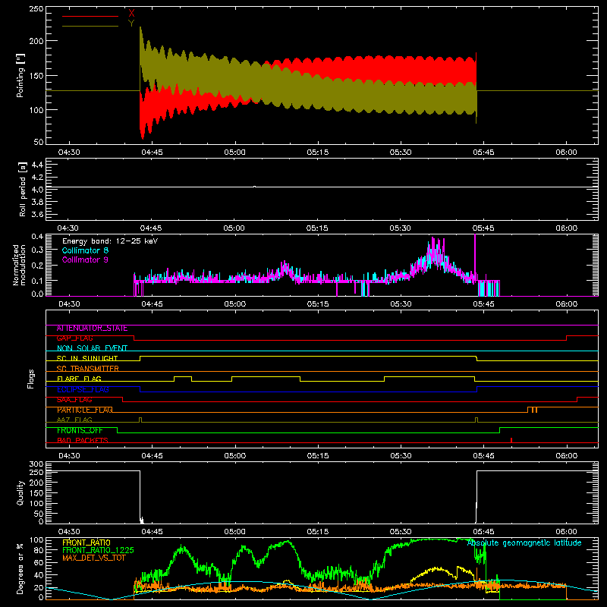
Task: Click the 200 tick on the Pointing axis
Action: (36, 41)
